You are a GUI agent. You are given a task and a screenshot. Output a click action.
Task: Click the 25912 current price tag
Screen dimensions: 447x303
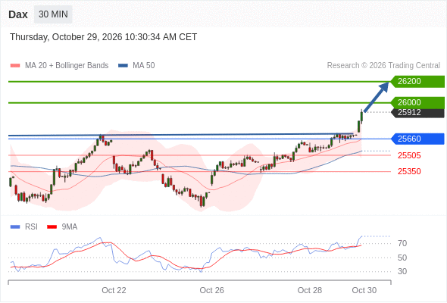[x=417, y=112]
